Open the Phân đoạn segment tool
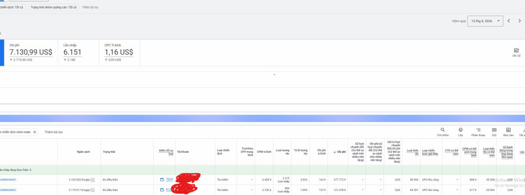Image resolution: width=525 pixels, height=195 pixels. [x=478, y=132]
